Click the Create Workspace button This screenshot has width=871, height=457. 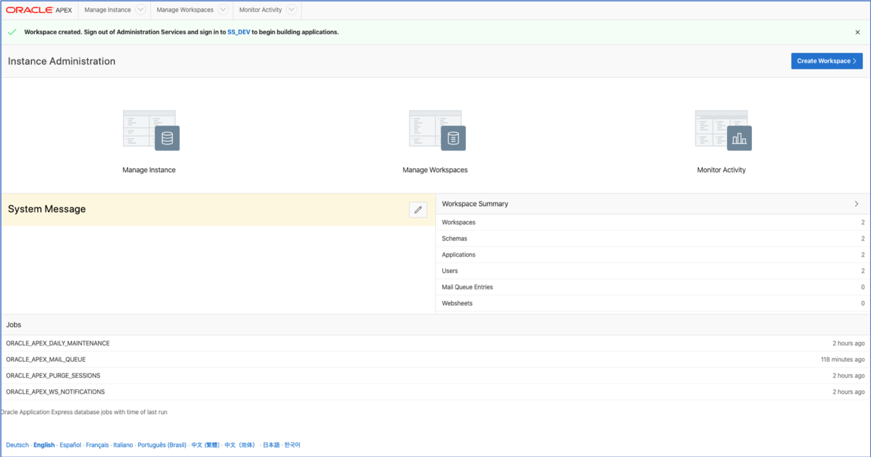coord(827,61)
